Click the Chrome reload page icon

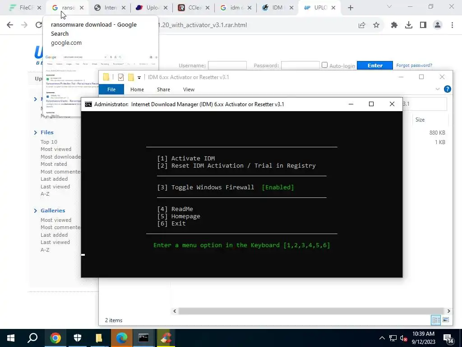click(39, 25)
